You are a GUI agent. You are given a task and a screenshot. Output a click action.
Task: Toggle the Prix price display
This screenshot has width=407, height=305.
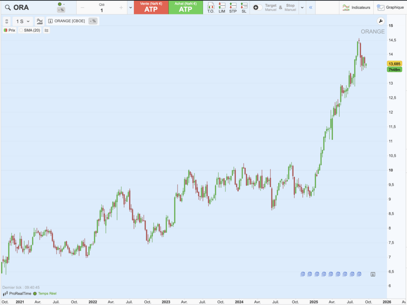click(9, 30)
